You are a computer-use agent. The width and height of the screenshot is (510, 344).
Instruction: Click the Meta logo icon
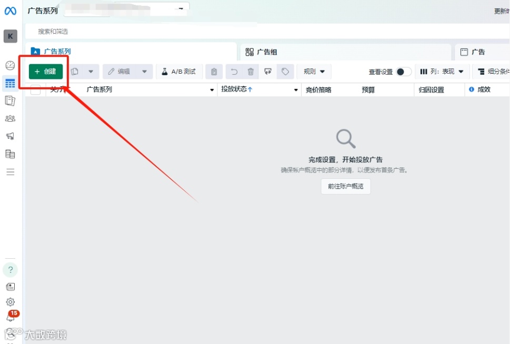tap(10, 11)
